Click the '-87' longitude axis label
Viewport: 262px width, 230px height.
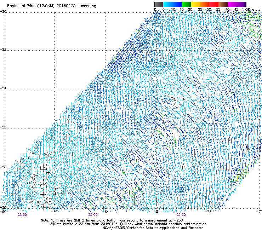click(x=54, y=212)
